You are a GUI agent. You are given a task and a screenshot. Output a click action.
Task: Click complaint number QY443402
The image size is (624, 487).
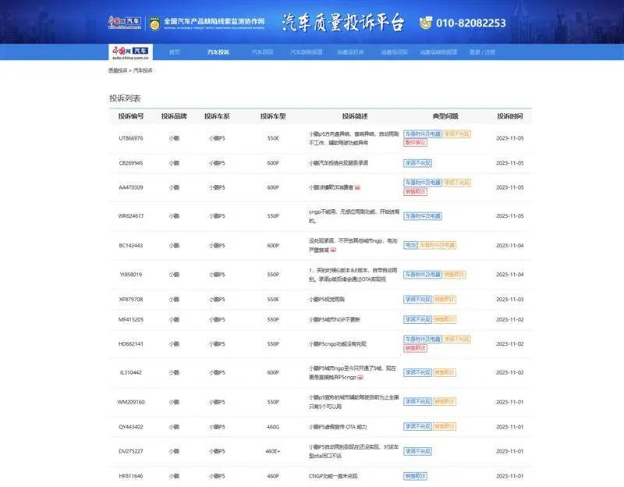(x=131, y=426)
